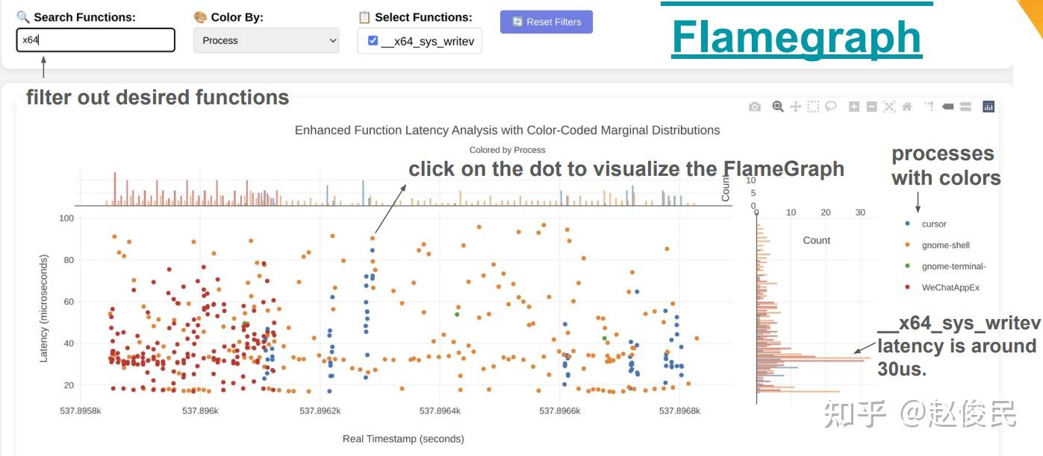The image size is (1043, 456).
Task: Open the Flamegraph title link
Action: point(797,37)
